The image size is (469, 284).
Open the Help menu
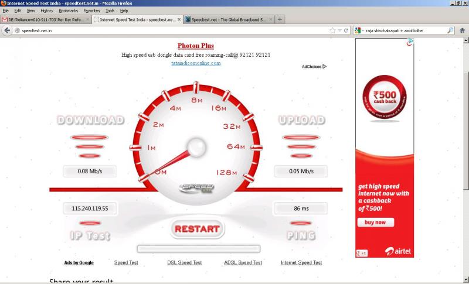tap(124, 11)
